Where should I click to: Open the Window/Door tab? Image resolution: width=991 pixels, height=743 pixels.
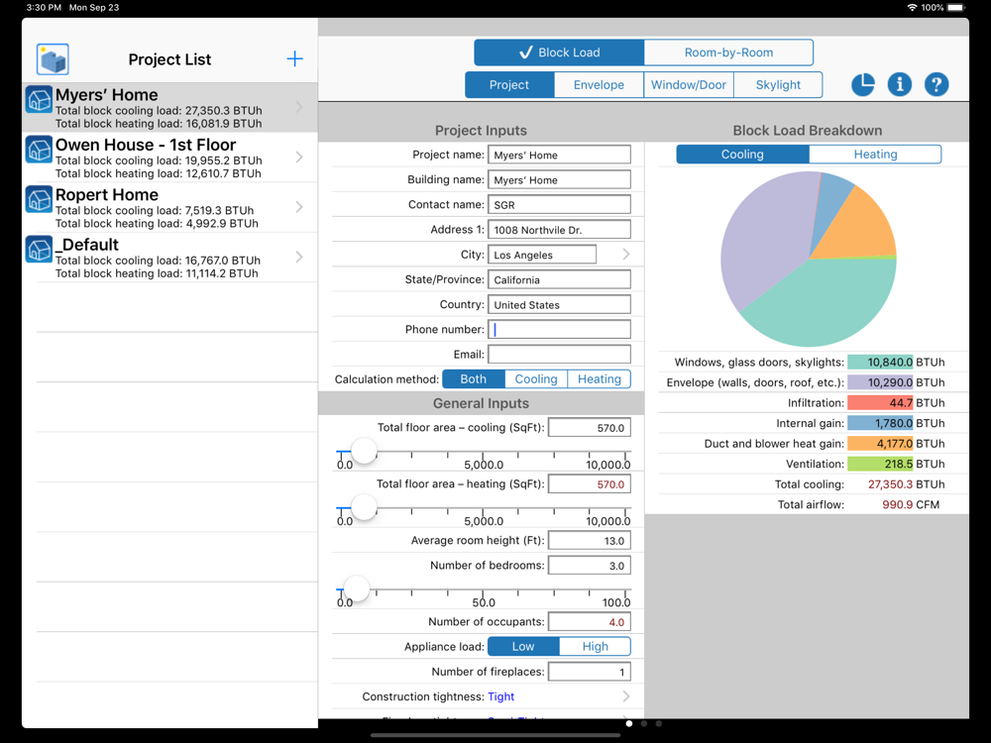click(689, 84)
